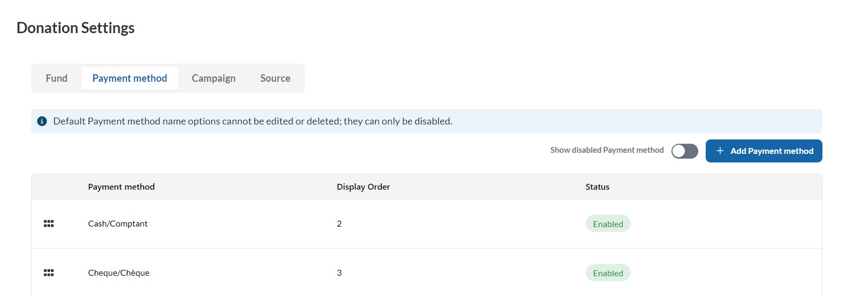Click the Display Order column header
This screenshot has width=846, height=296.
364,187
